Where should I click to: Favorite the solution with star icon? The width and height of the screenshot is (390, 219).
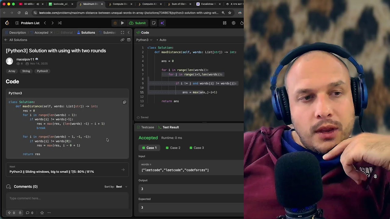click(x=42, y=213)
